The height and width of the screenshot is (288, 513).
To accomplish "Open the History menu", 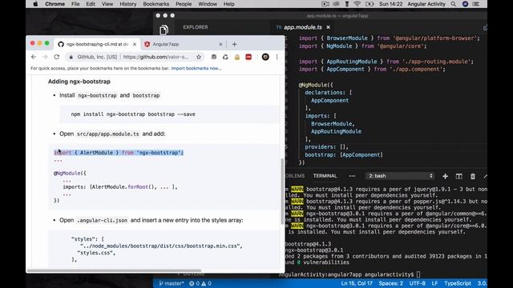I will point(128,4).
